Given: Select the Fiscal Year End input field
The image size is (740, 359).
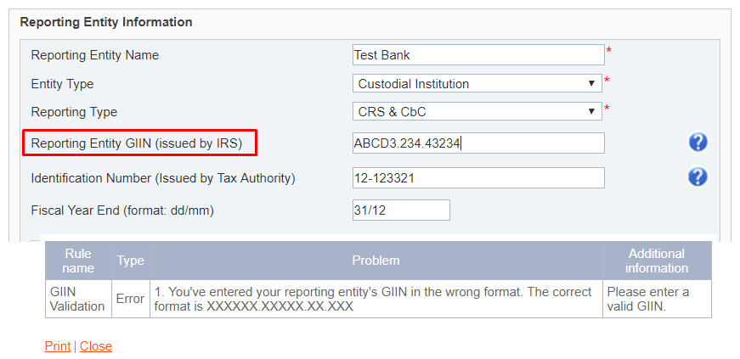Looking at the screenshot, I should (x=401, y=210).
